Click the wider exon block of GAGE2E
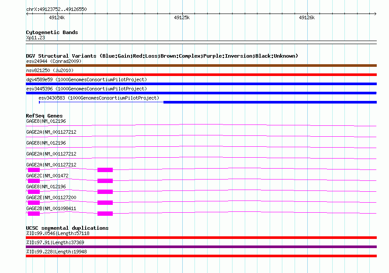This screenshot has height=273, width=389. 105,203
